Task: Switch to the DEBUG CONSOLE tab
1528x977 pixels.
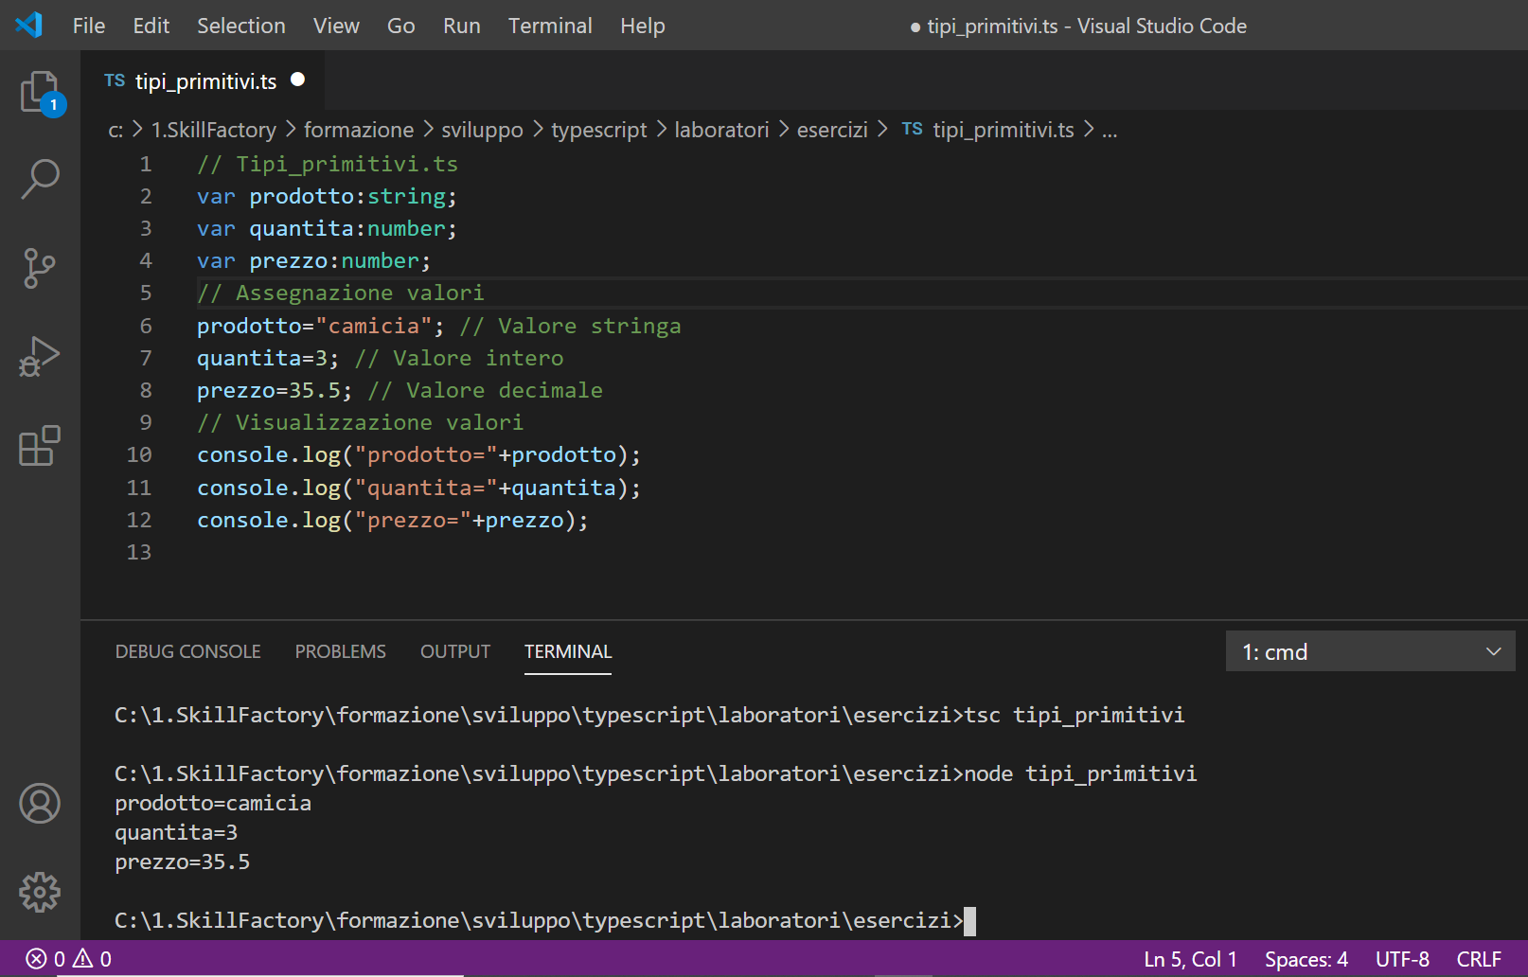Action: (x=187, y=652)
